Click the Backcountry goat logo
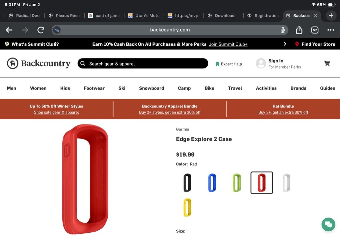Screen dimensions: 340x236 (x=13, y=63)
